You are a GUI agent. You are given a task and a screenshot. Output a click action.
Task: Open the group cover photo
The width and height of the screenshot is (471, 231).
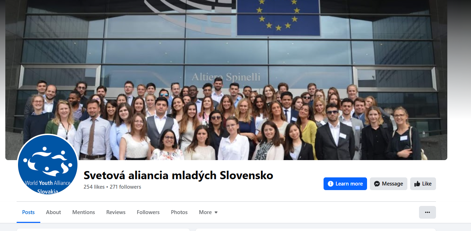point(226,80)
